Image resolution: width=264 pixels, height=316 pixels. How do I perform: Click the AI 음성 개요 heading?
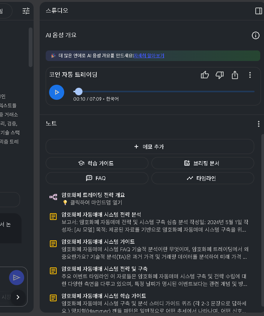pos(61,35)
